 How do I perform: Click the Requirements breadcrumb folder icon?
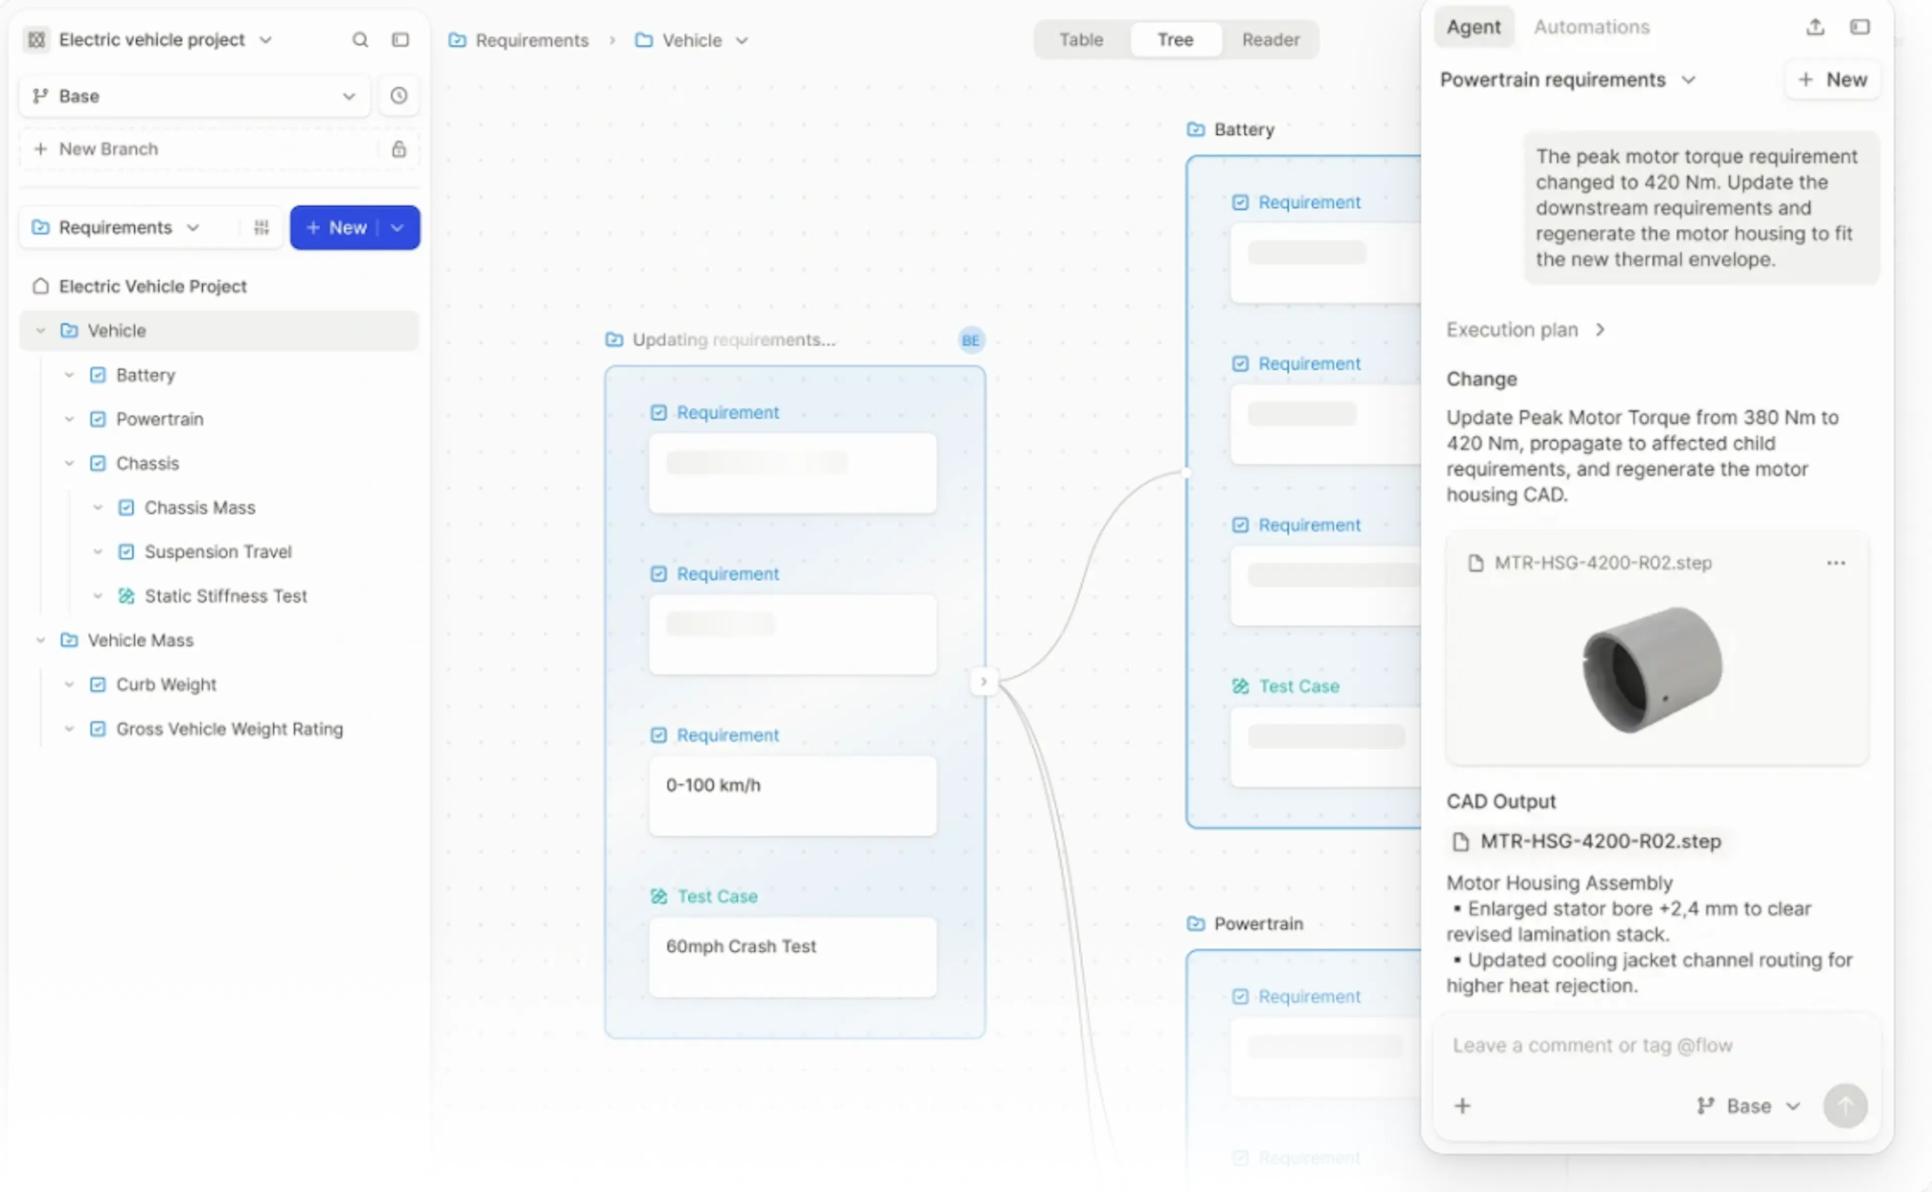(457, 39)
